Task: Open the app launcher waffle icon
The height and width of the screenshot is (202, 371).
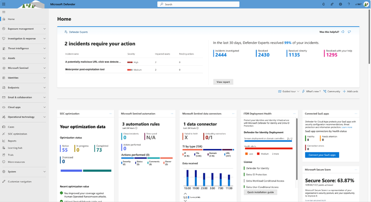Action: pyautogui.click(x=4, y=4)
